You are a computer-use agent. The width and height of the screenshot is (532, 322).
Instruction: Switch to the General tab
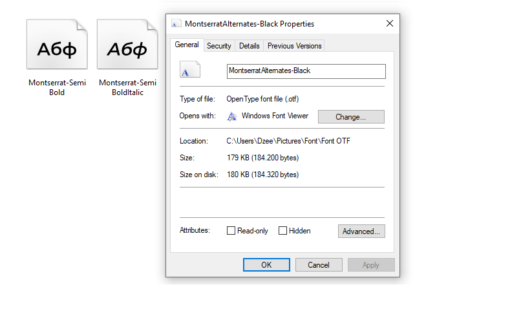tap(187, 45)
